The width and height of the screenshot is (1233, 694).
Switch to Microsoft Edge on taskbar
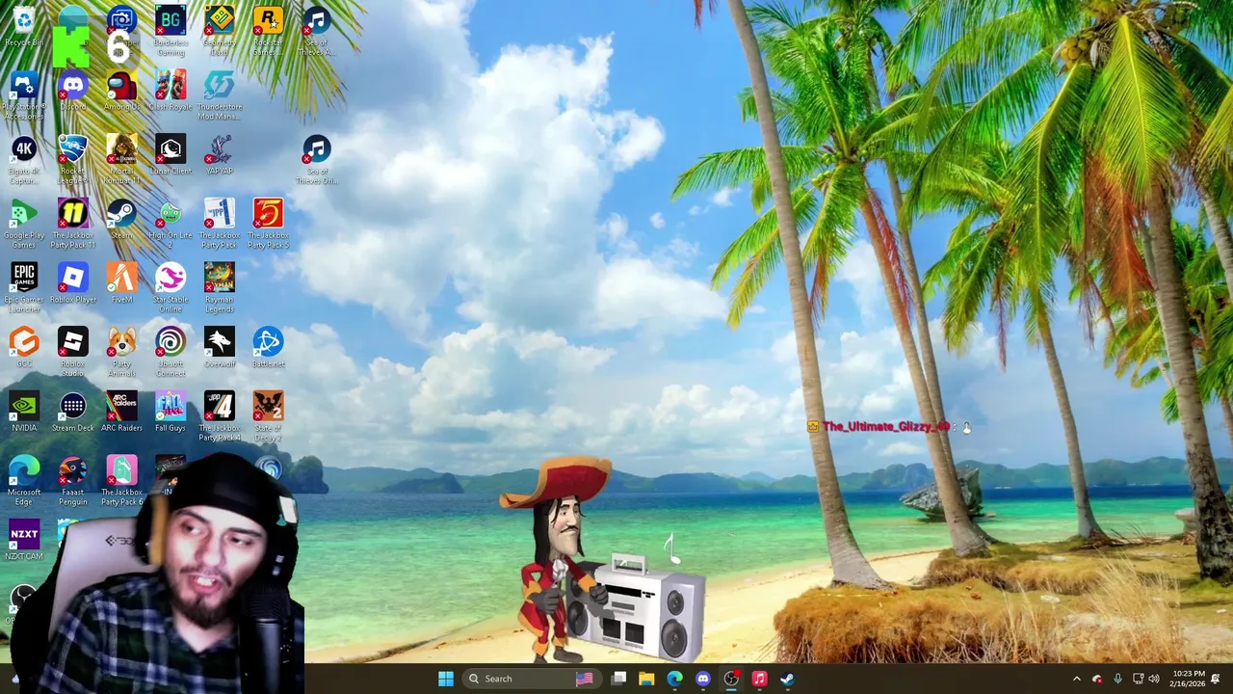[x=674, y=679]
